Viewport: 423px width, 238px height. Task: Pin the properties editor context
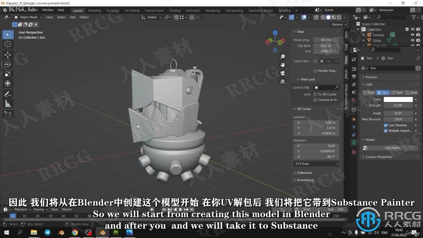pos(418,58)
